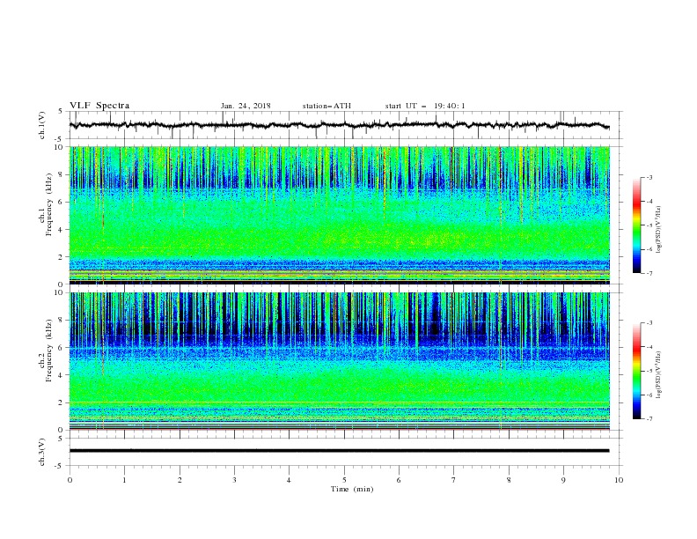Click the ch.3 flat voltage trace
Screen dimensions: 697x539
(x=339, y=451)
